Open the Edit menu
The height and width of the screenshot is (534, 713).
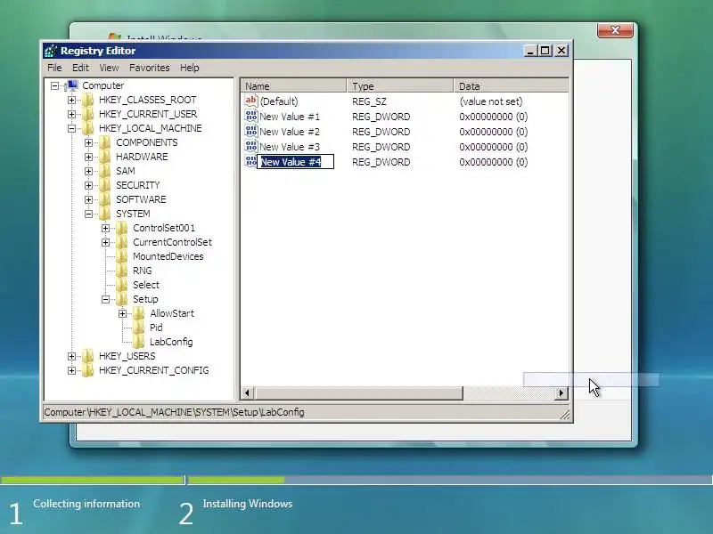[x=80, y=68]
